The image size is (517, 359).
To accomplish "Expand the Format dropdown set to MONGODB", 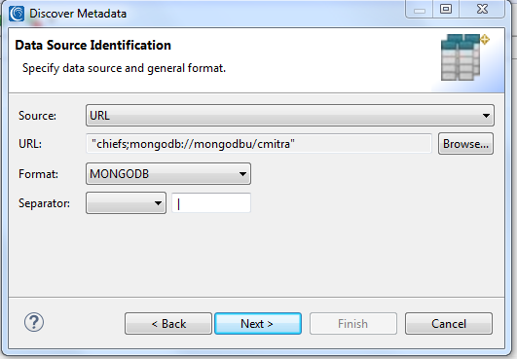I will pos(168,173).
